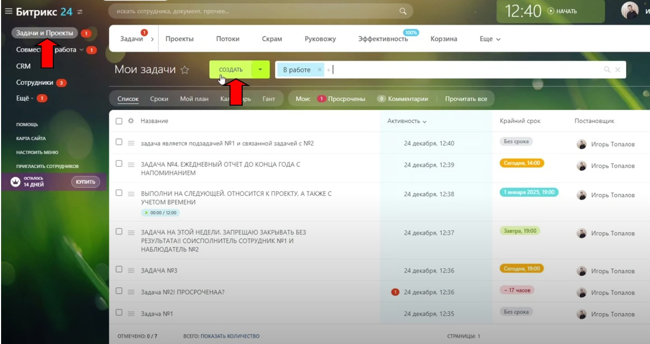650x344 pixels.
Task: Filter by Комментарии counter
Action: 402,99
